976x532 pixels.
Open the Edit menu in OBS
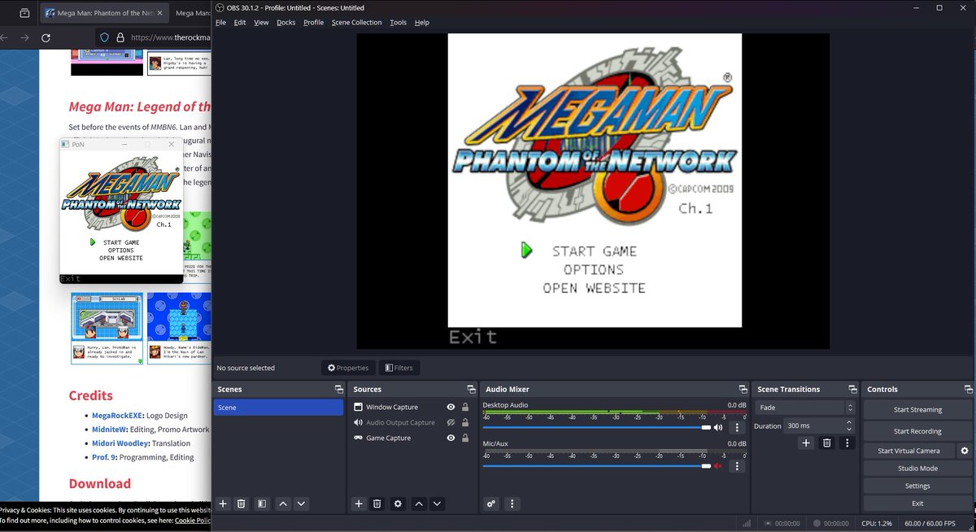pyautogui.click(x=240, y=23)
